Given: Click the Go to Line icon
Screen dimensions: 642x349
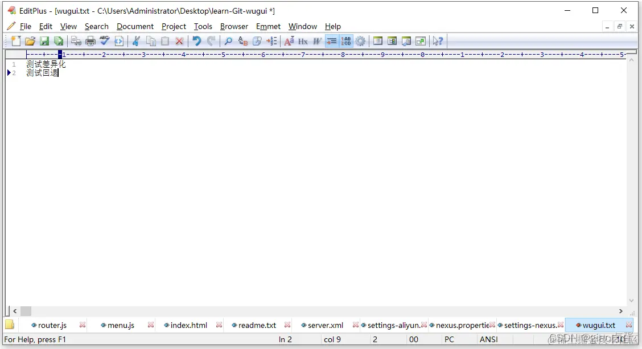Looking at the screenshot, I should click(271, 41).
